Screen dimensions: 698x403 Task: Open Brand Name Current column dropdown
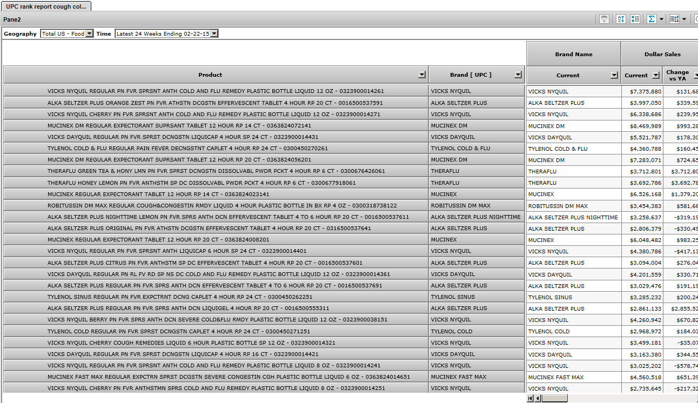614,76
